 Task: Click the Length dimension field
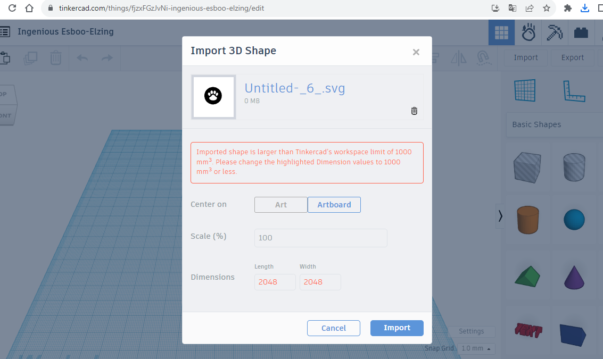point(275,282)
